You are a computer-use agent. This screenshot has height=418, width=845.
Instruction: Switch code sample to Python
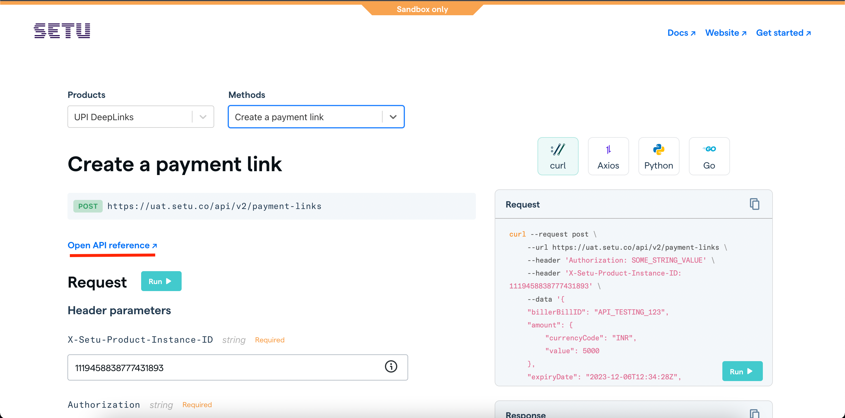click(658, 156)
